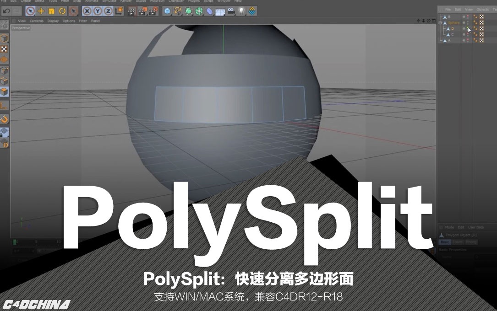497x311 pixels.
Task: Open the viewport Cameras menu
Action: click(x=37, y=21)
